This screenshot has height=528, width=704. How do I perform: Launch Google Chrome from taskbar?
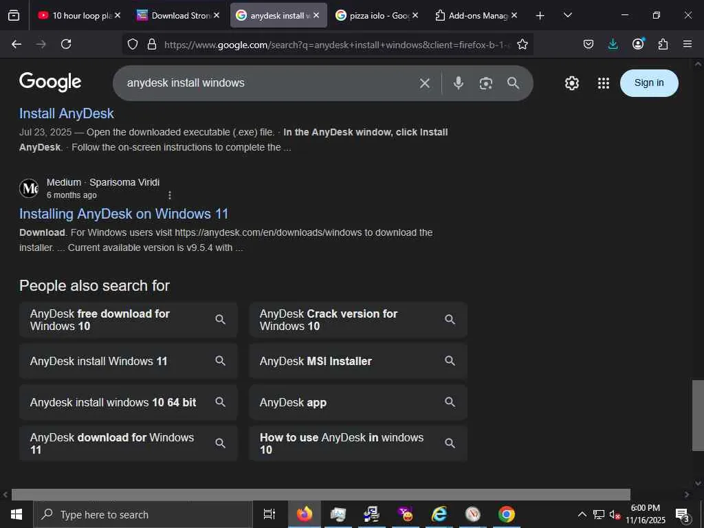pos(507,514)
